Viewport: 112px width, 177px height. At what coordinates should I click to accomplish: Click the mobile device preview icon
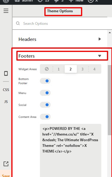tap(6, 73)
